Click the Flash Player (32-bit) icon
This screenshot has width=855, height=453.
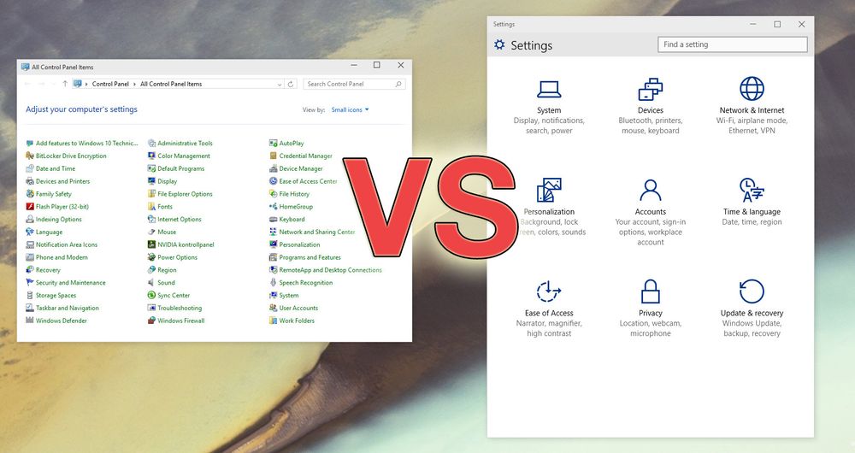tap(30, 207)
